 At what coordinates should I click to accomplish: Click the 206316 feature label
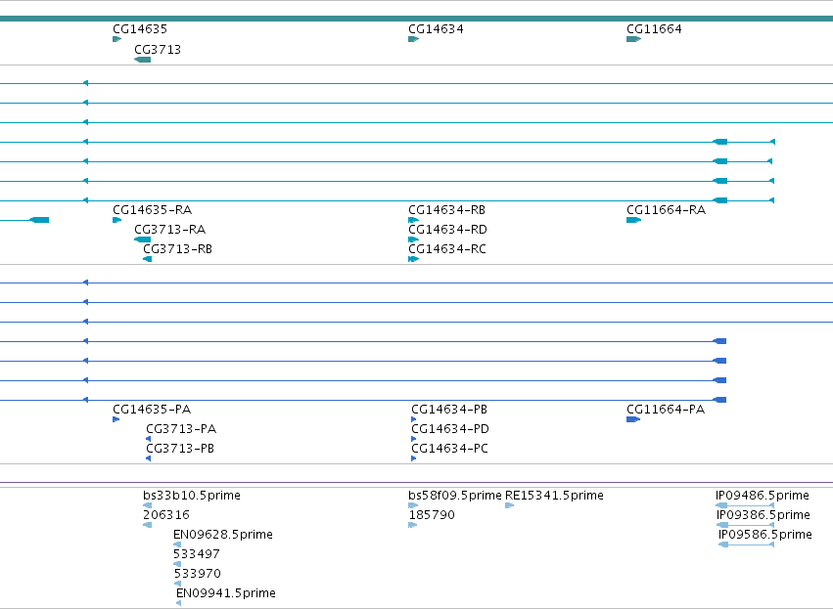[165, 515]
